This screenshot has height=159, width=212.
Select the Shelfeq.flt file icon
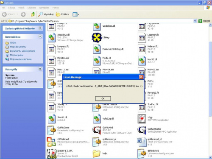pos(142,108)
